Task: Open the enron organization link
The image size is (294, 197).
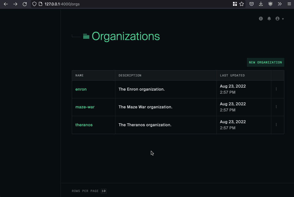Action: click(x=81, y=89)
